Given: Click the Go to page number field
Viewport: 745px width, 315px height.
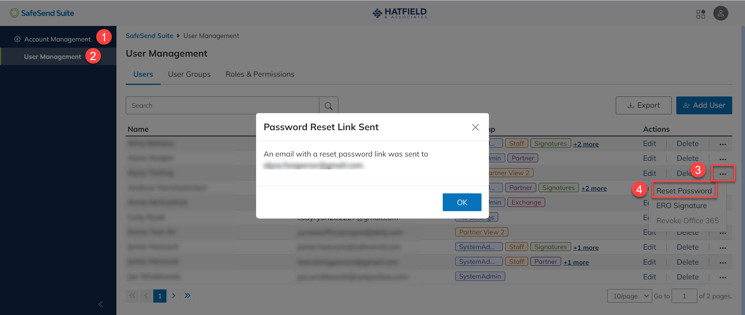Looking at the screenshot, I should click(x=684, y=296).
